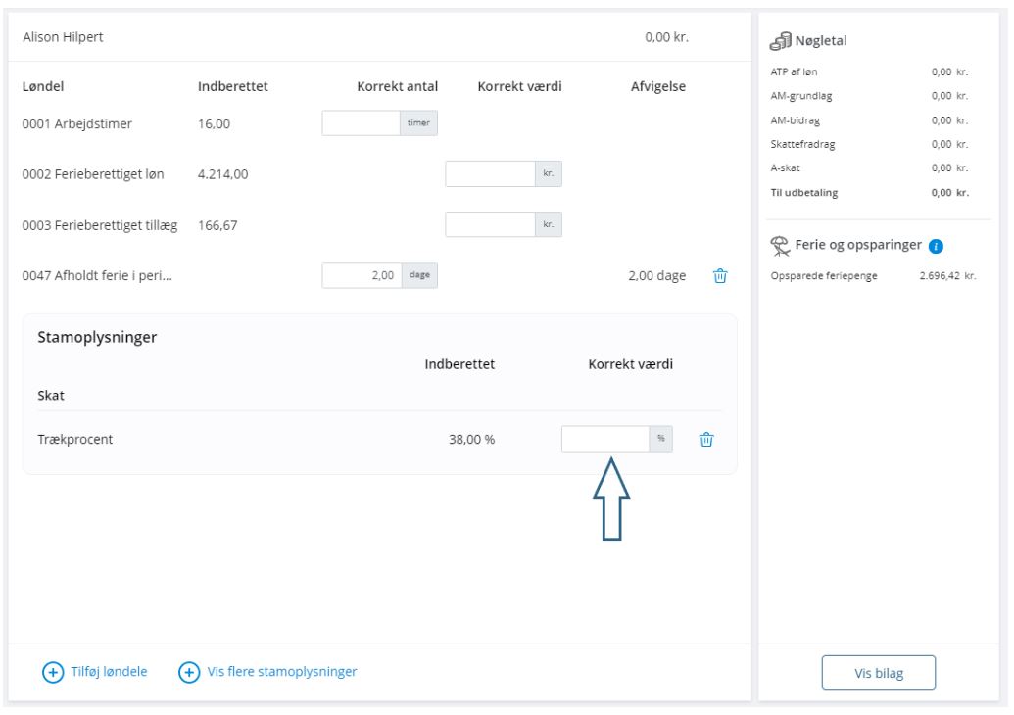Select Tilføj løndele link
Viewport: 1014px width, 715px height.
point(110,672)
